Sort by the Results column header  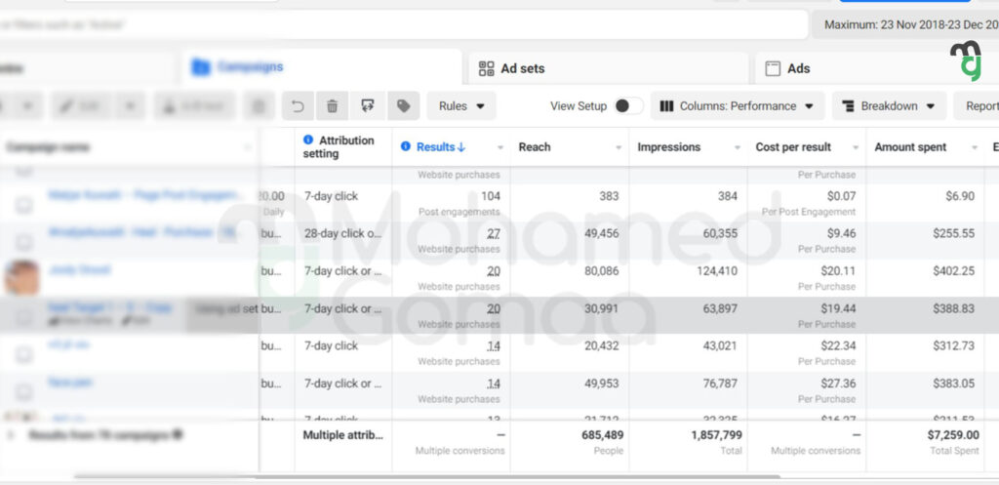pos(441,147)
